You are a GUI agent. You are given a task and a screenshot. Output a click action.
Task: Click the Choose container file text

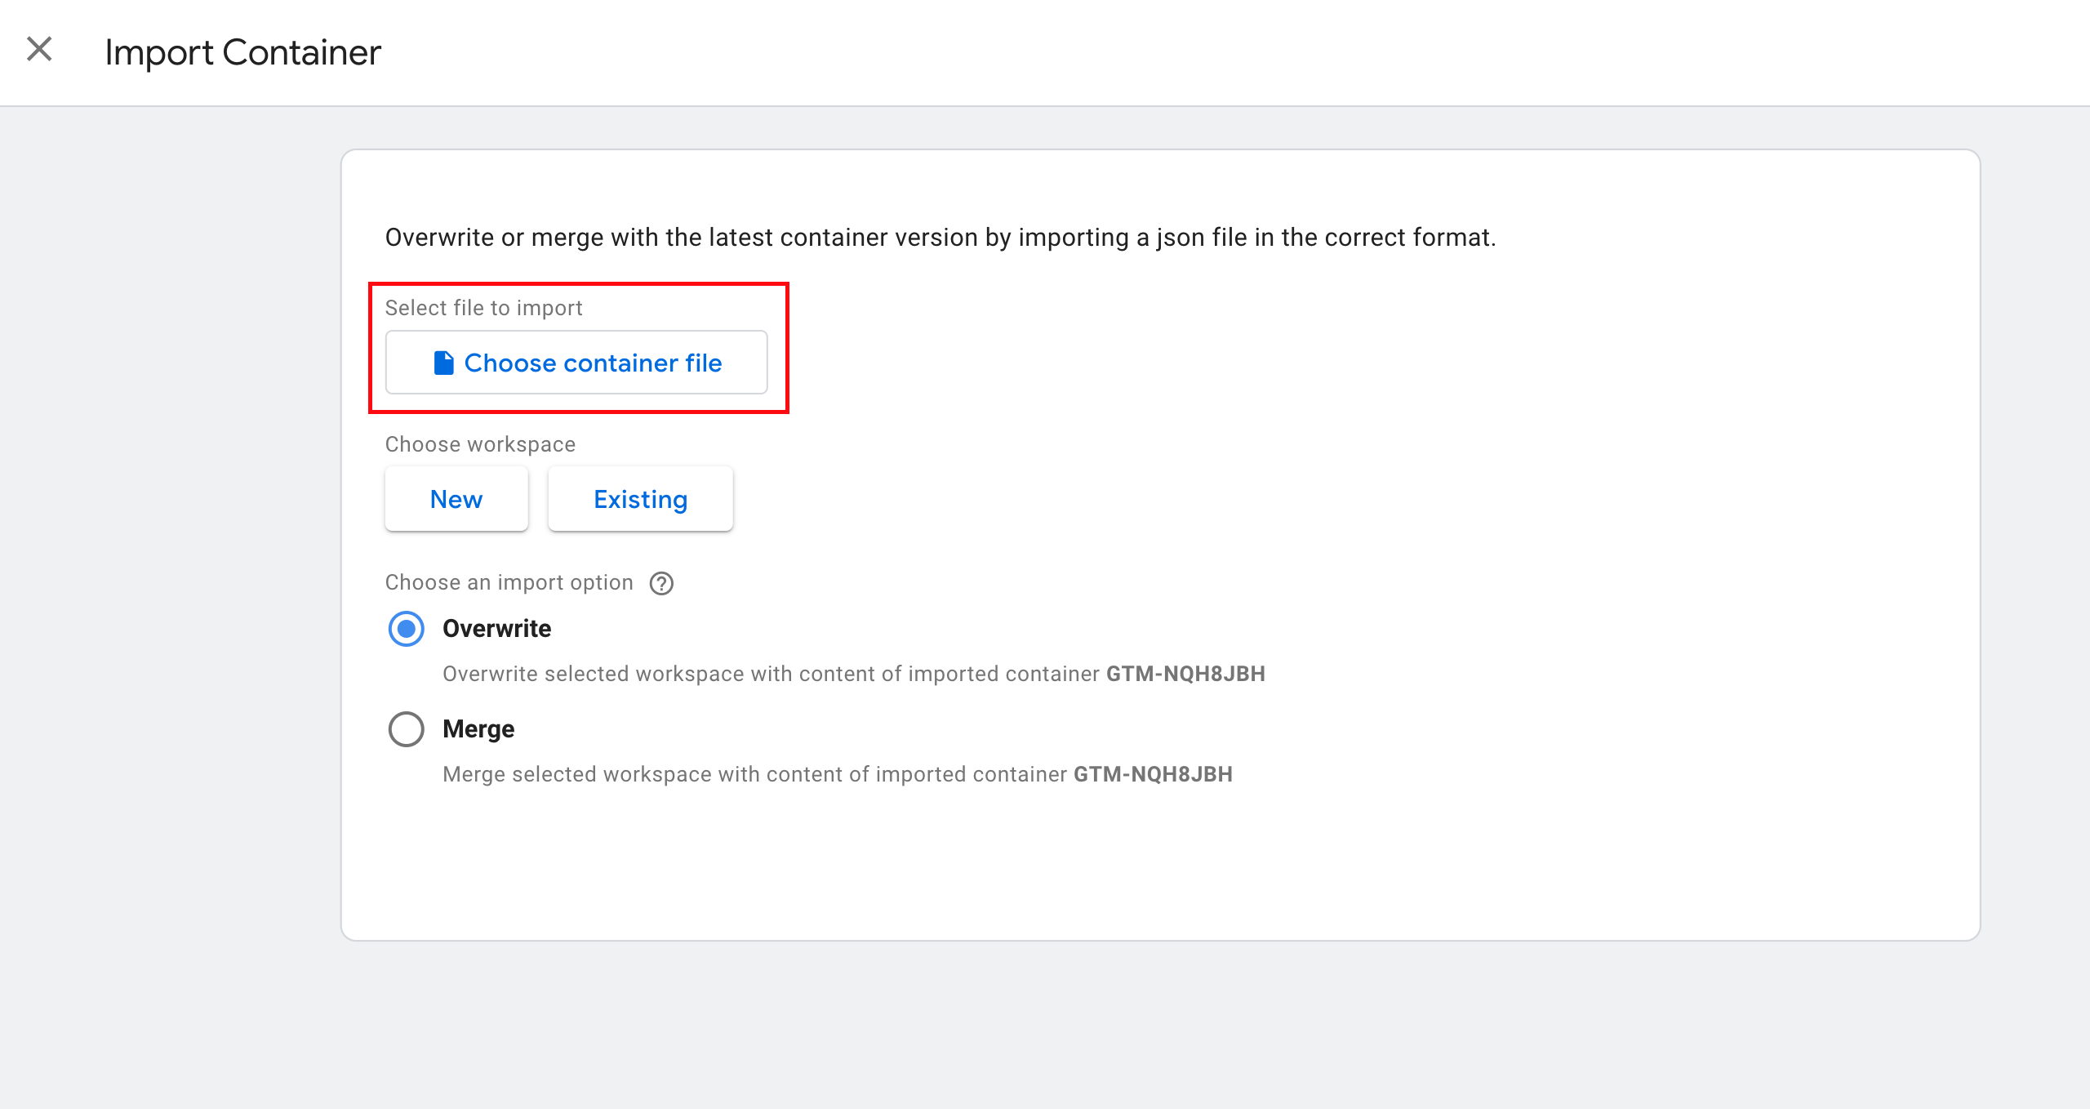pos(593,363)
